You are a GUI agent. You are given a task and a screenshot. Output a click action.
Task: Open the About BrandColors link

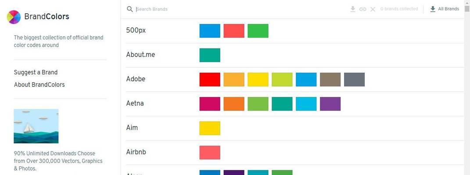[x=39, y=84]
